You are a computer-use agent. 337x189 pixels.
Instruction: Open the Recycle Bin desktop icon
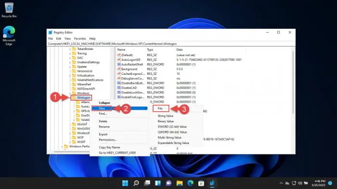(x=9, y=10)
